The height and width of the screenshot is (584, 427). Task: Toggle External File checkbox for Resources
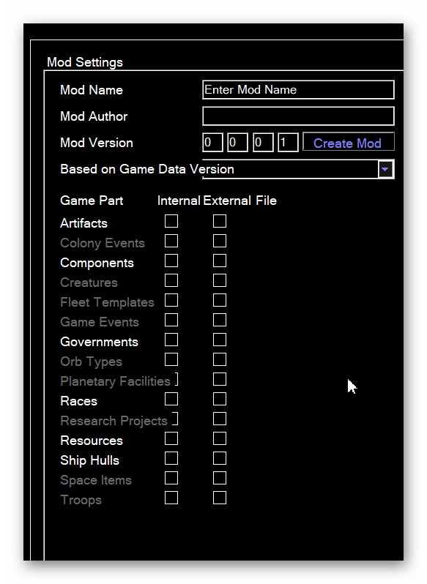tap(220, 438)
